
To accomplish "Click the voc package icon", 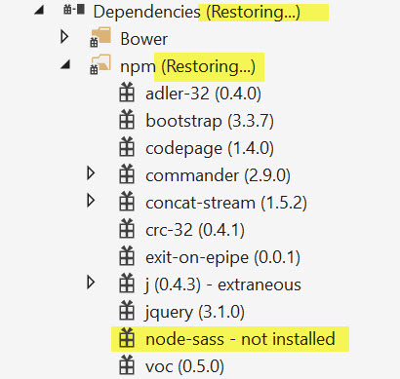I will tap(127, 365).
